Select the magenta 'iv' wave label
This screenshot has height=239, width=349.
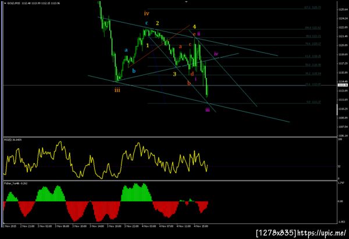216,53
